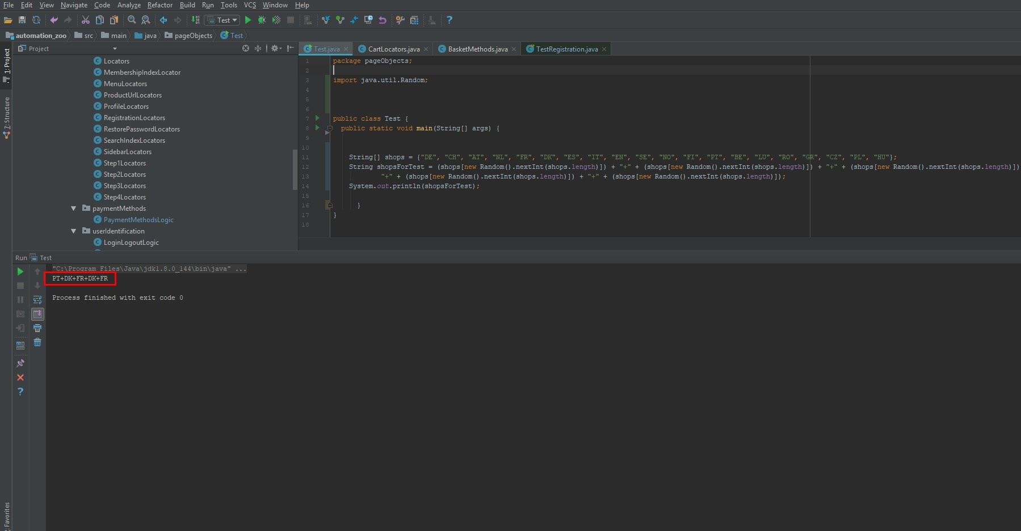Screen dimensions: 1021x531
Task: Switch to the BasketMethods.java tab
Action: (477, 49)
